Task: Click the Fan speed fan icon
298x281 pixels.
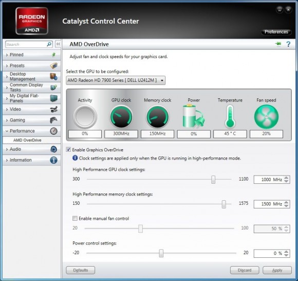Action: pos(266,117)
